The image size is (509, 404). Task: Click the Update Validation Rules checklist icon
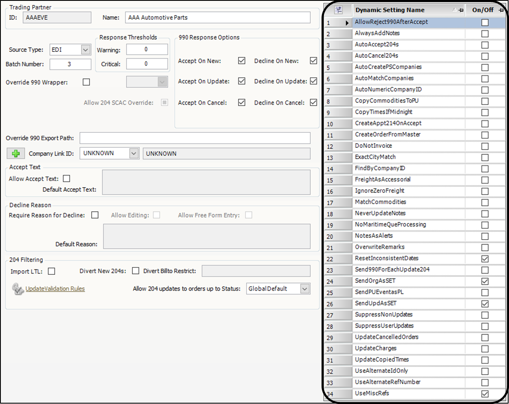coord(17,289)
